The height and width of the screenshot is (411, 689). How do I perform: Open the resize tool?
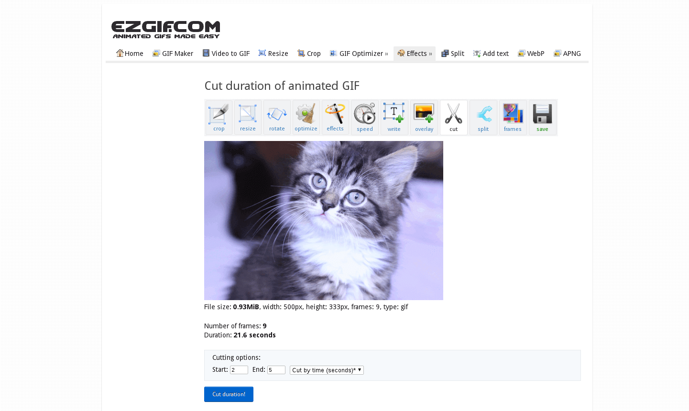tap(248, 118)
